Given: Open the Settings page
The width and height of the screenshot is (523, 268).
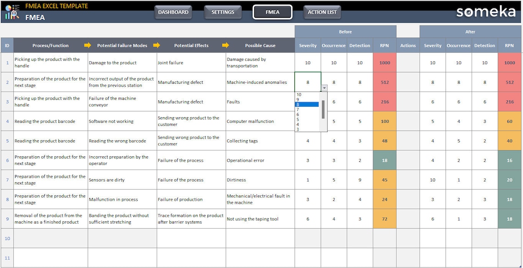Looking at the screenshot, I should (223, 12).
